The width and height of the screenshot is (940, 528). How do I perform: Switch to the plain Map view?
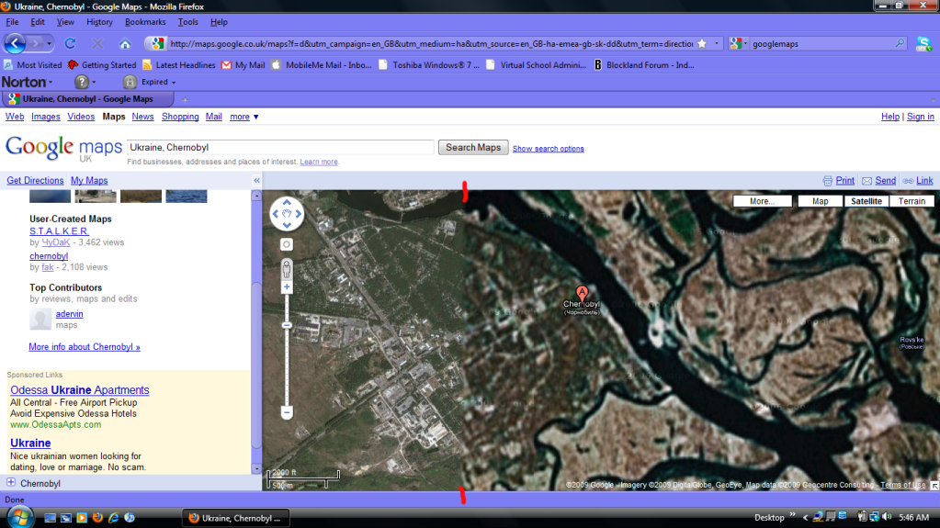(820, 201)
